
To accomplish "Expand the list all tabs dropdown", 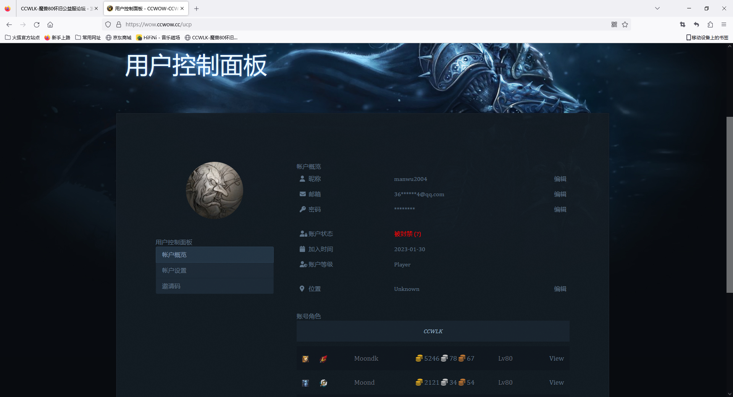I will pos(657,8).
